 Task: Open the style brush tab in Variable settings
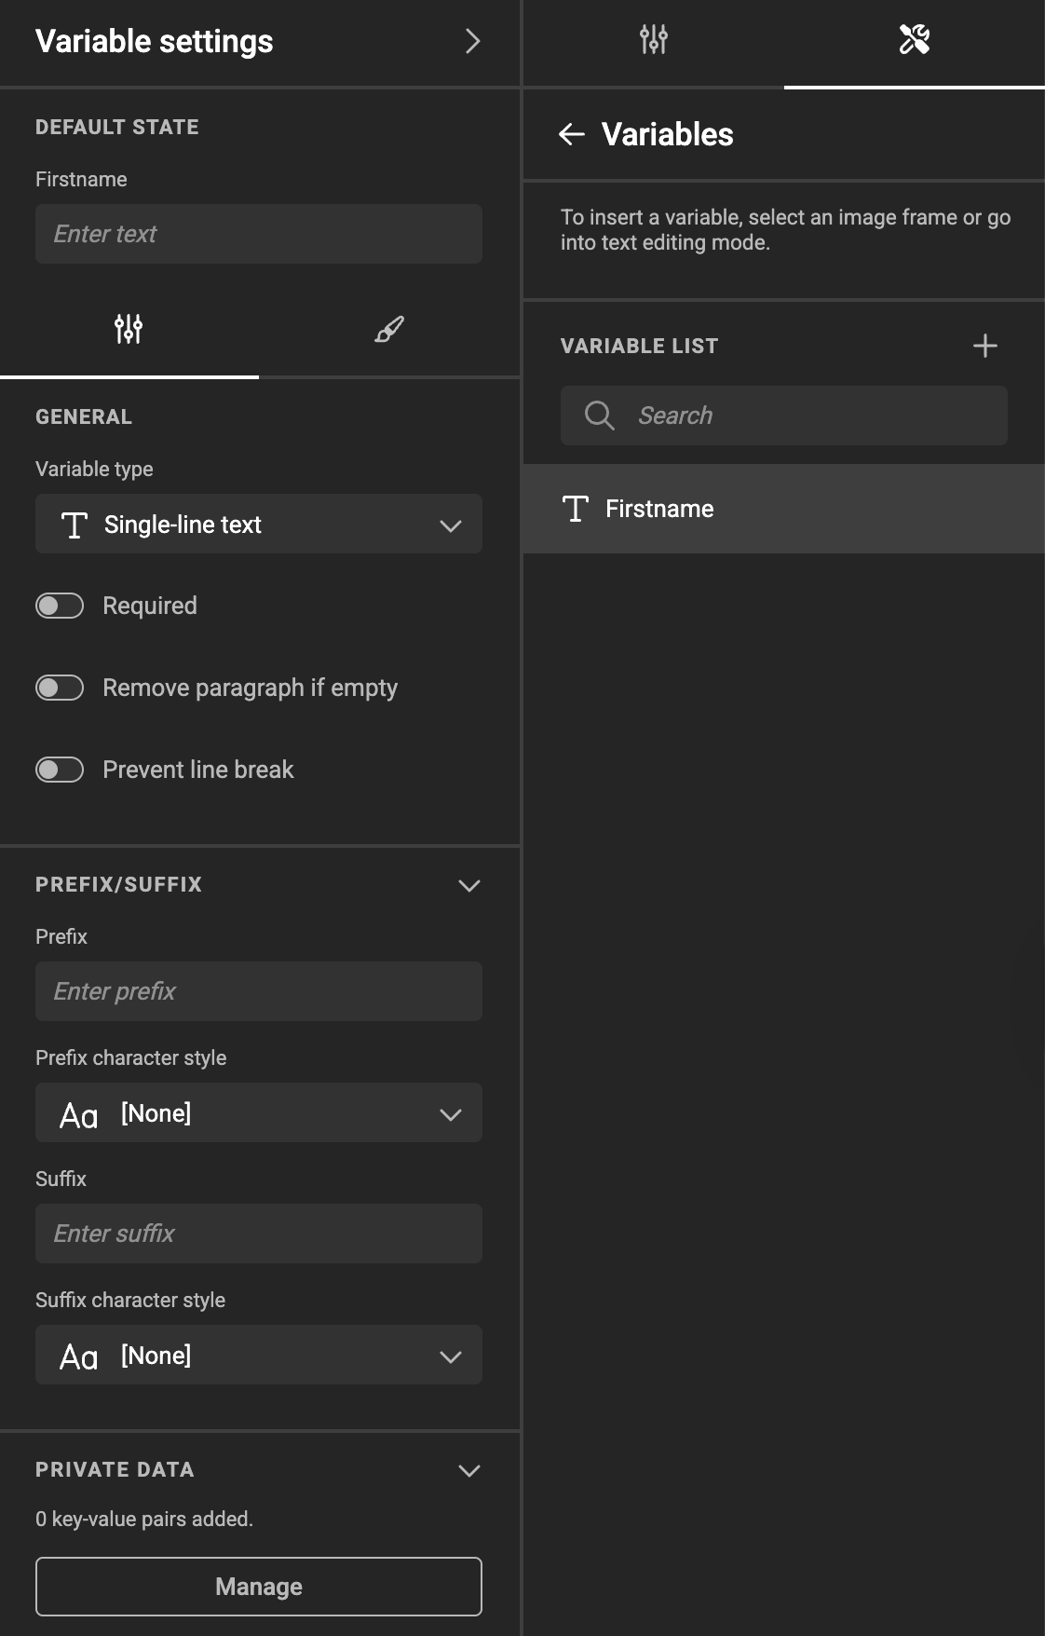[x=388, y=329]
